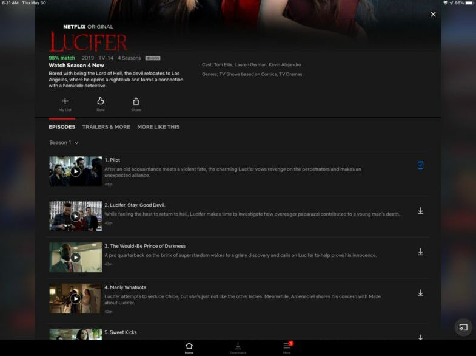This screenshot has width=476, height=356.
Task: Tap the battery indicator in status bar
Action: (x=469, y=3)
